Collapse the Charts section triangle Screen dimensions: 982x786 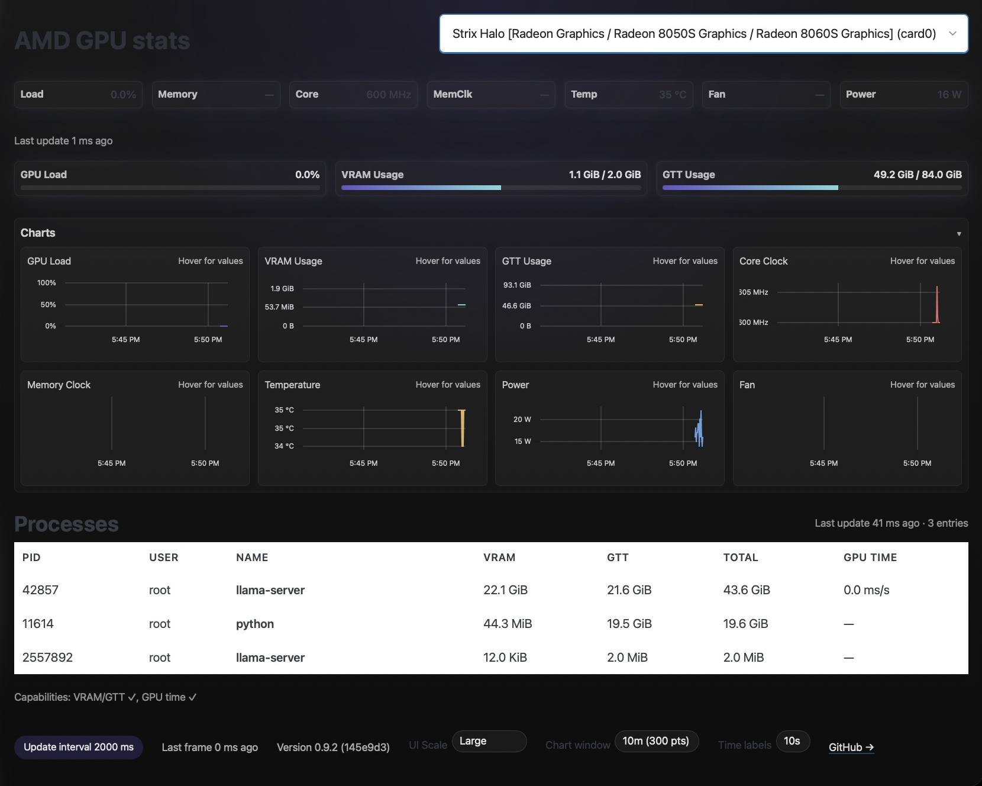coord(959,234)
